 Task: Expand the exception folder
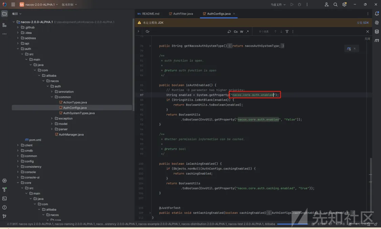pyautogui.click(x=52, y=118)
